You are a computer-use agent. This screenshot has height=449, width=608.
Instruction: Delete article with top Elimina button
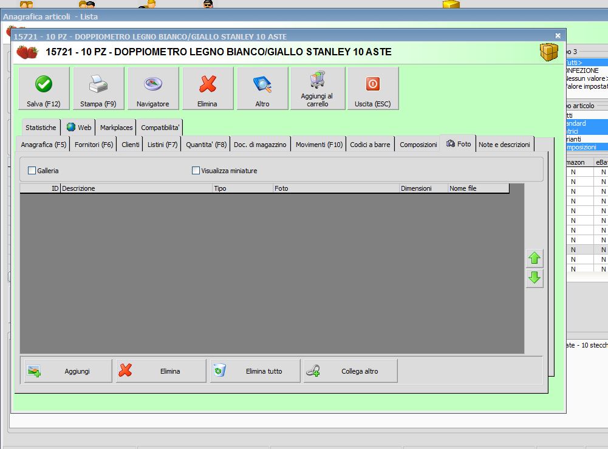point(208,89)
